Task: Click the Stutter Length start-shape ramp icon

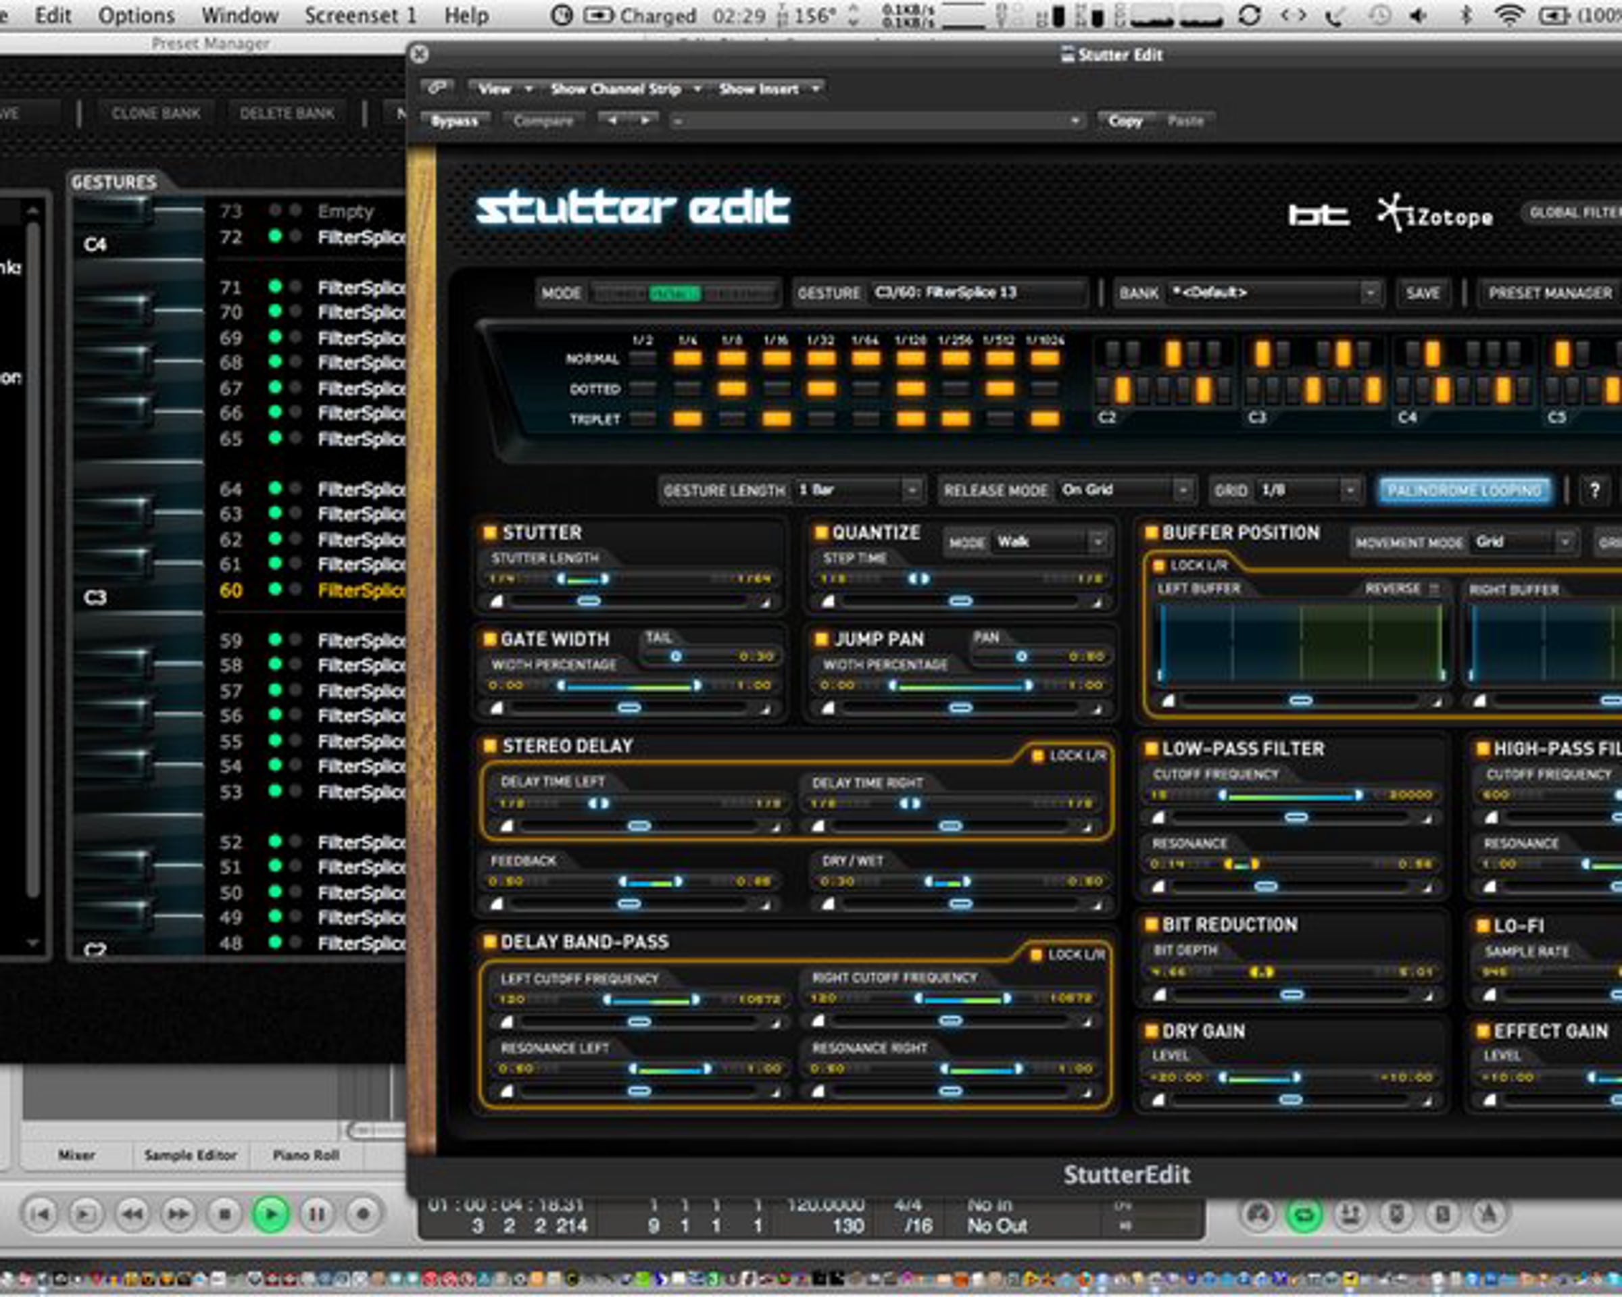Action: [497, 601]
